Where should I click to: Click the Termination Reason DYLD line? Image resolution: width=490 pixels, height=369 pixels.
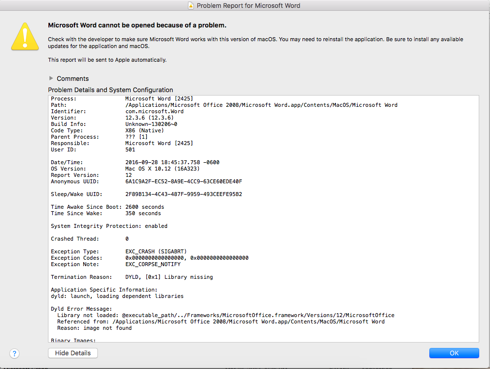click(169, 277)
